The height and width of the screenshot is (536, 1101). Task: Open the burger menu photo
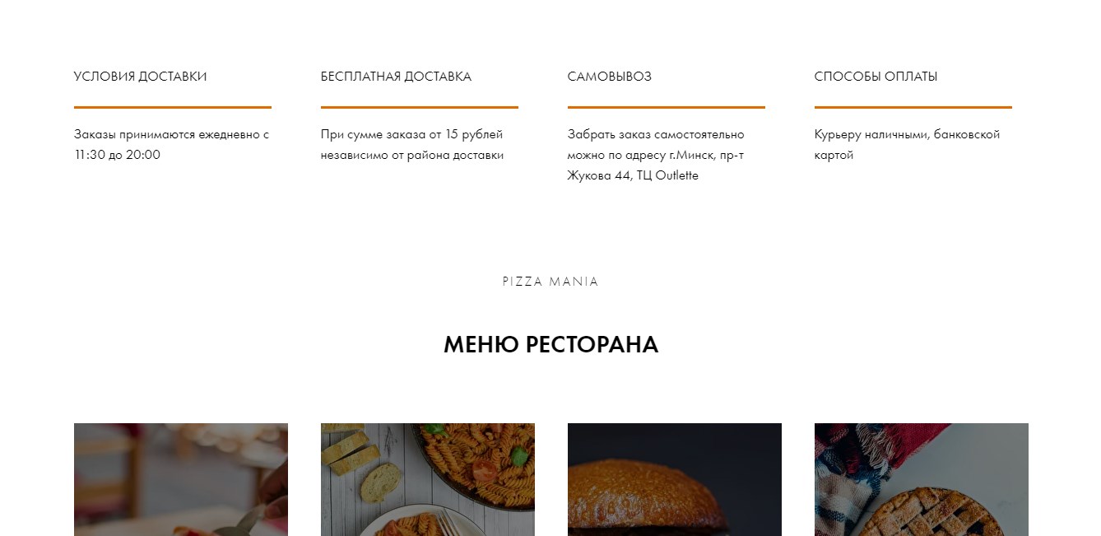click(675, 479)
